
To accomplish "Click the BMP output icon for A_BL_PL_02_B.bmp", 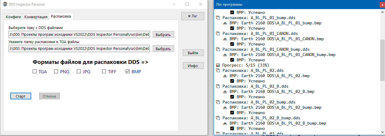I will [225, 91].
